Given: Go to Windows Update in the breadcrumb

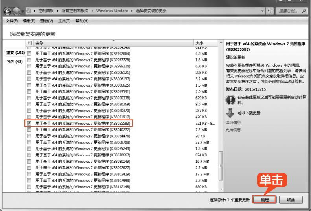Looking at the screenshot, I should pos(112,11).
